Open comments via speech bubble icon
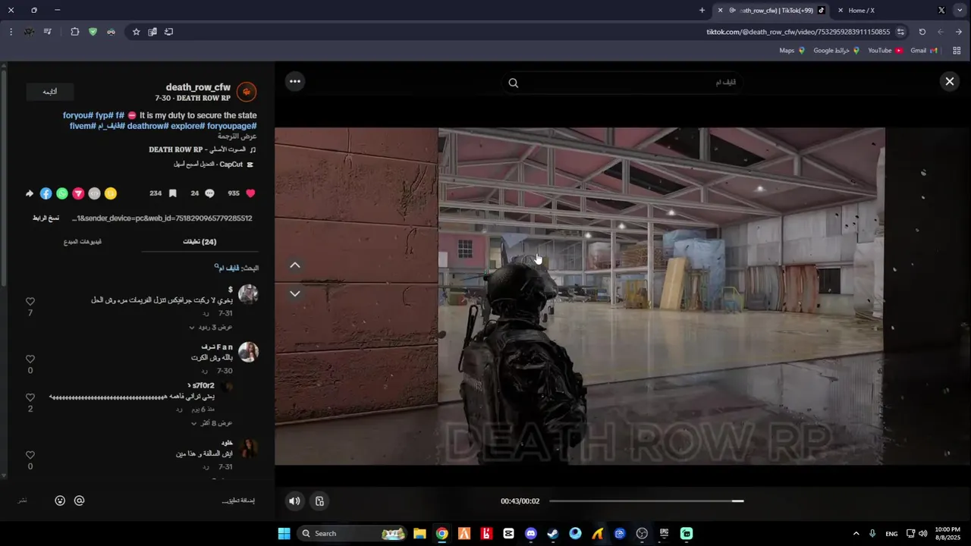 coord(210,193)
